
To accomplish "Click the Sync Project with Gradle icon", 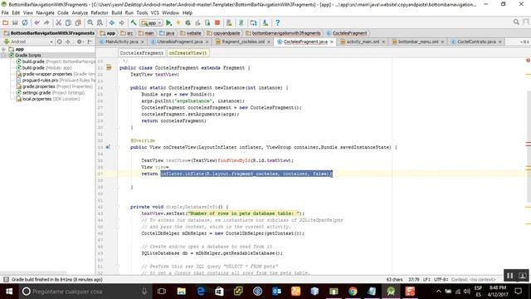I will point(241,22).
